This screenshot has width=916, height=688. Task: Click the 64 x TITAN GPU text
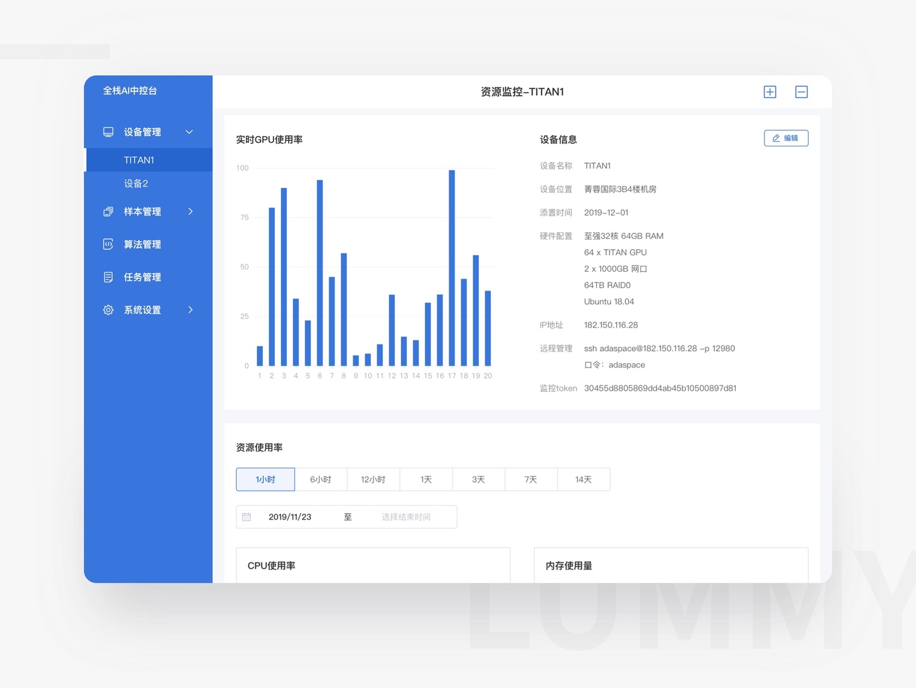[616, 252]
